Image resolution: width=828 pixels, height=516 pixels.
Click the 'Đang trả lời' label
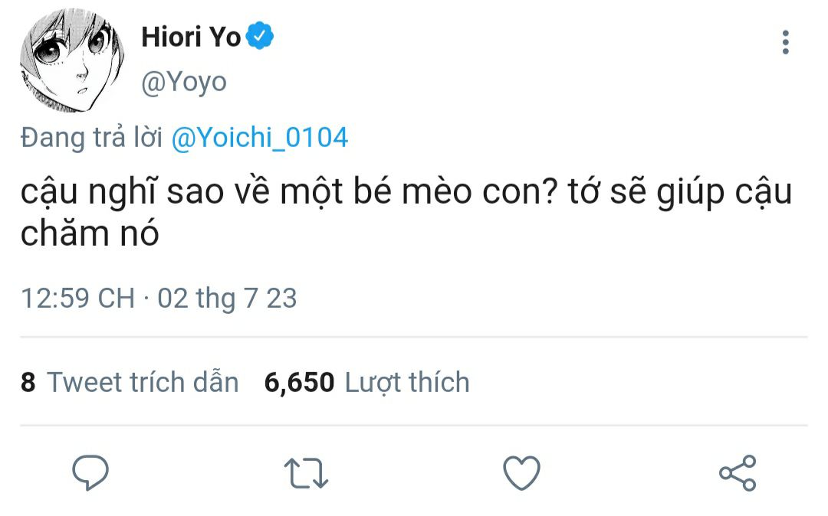click(91, 138)
